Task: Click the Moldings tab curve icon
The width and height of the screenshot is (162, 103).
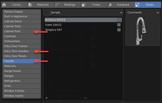Action: [57, 4]
